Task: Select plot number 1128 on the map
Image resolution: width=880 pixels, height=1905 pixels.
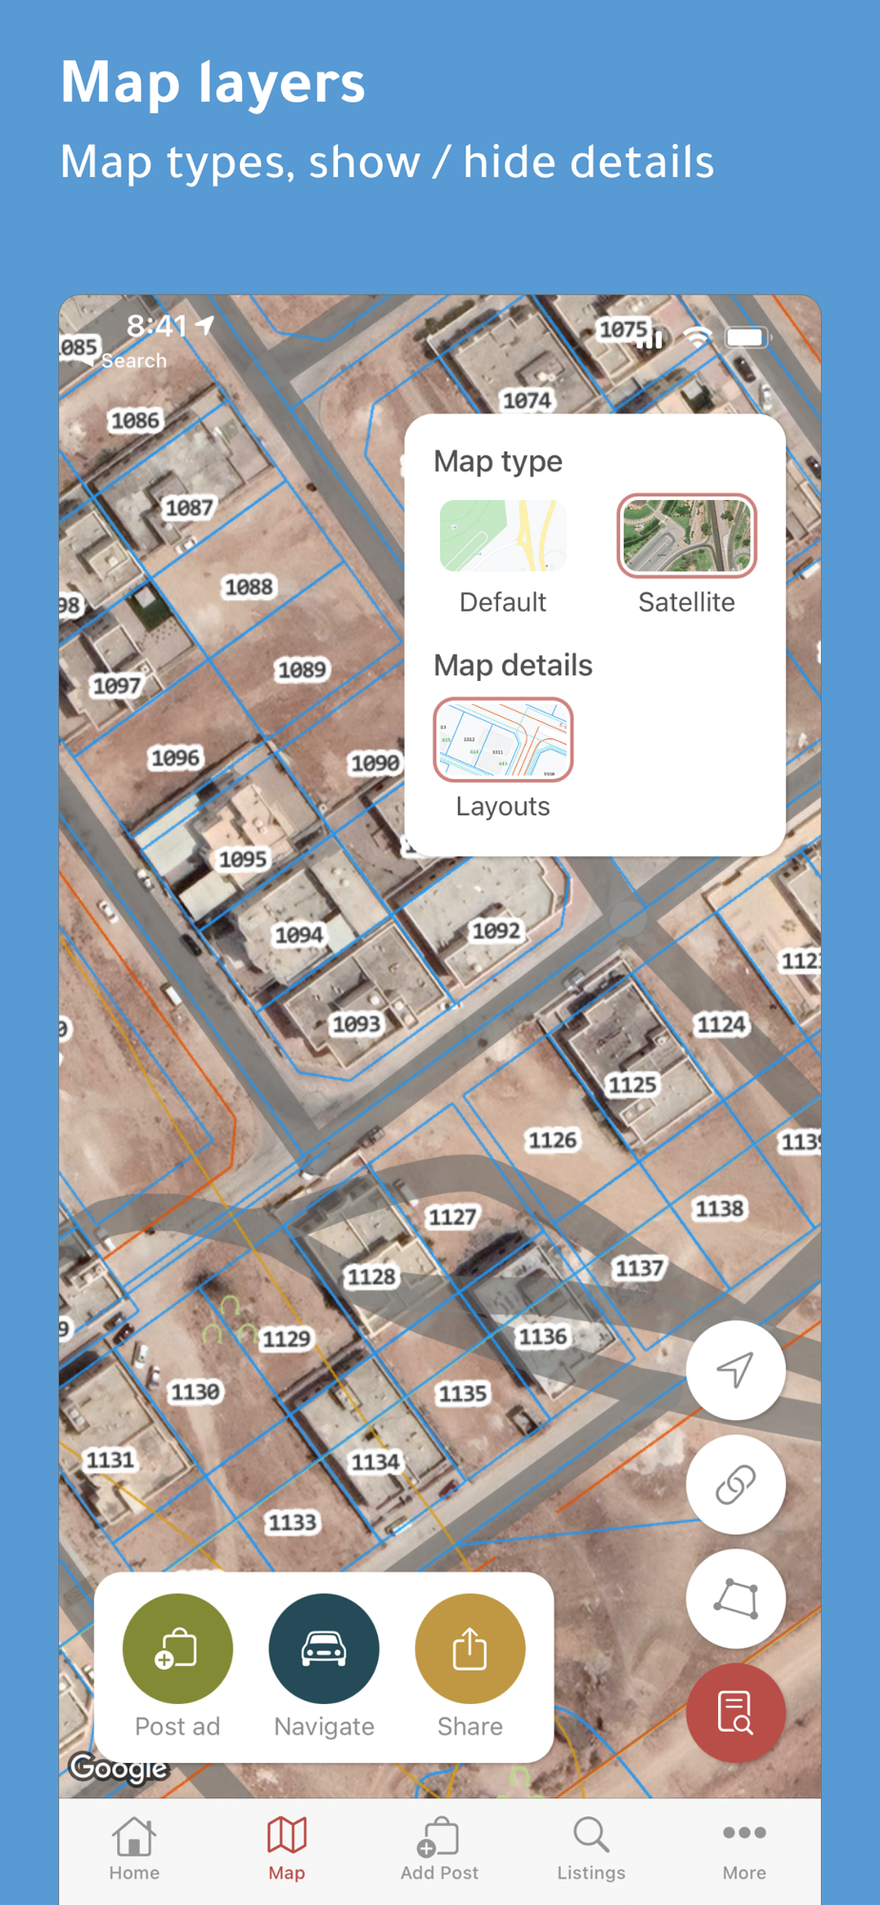Action: click(371, 1276)
